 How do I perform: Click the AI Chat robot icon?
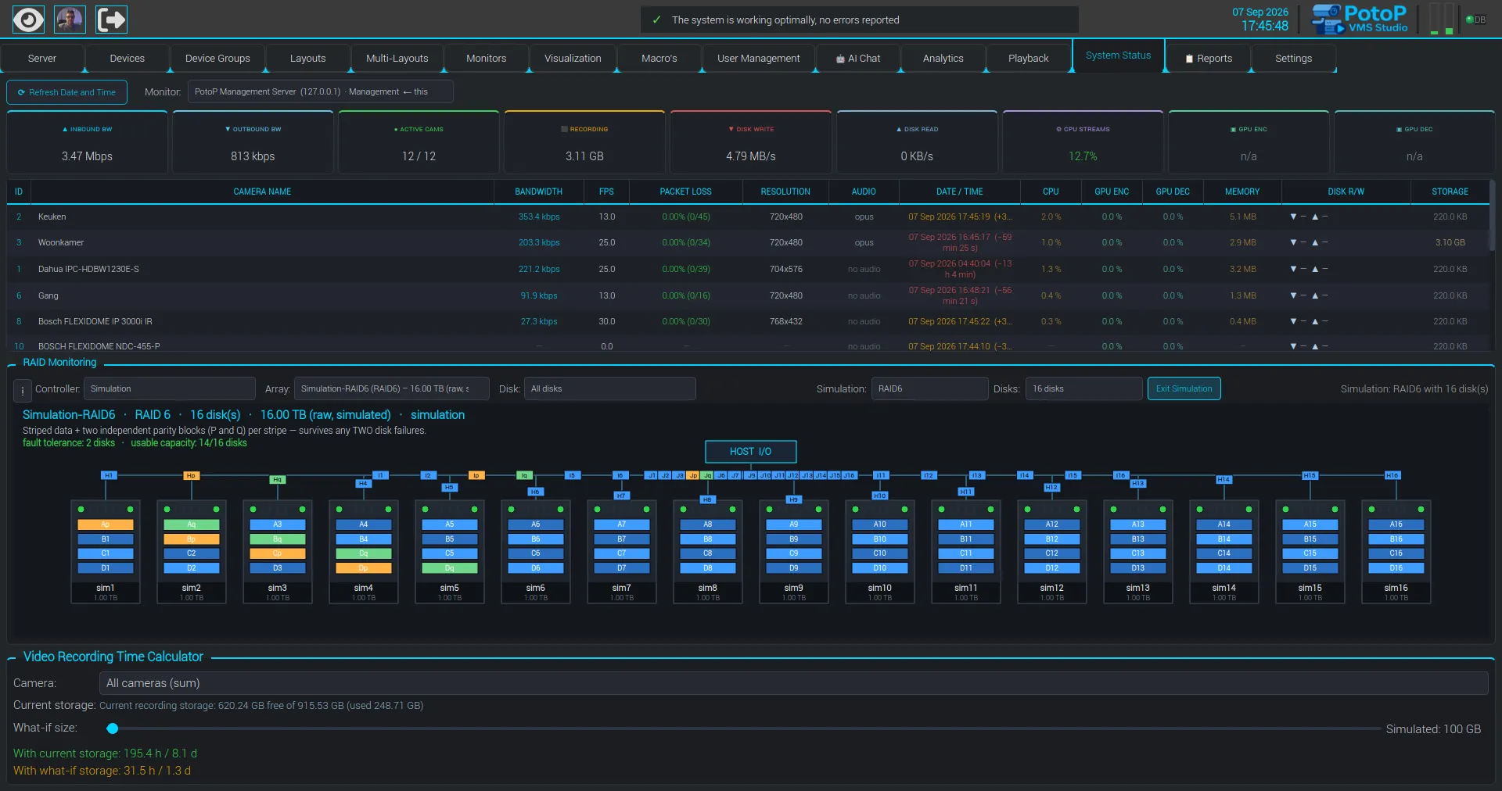[840, 59]
